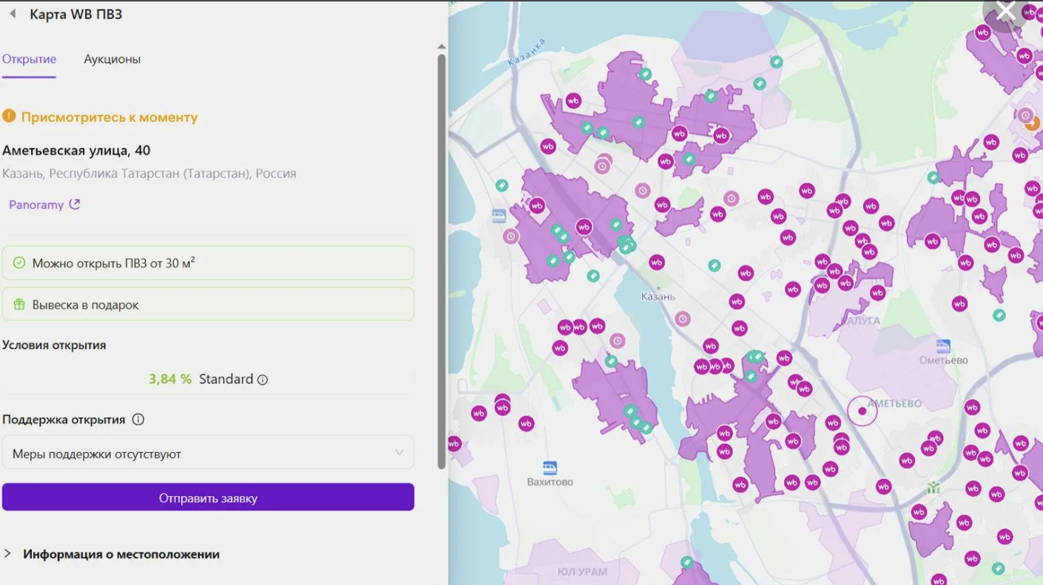Click the Можно открыть ПВЗ от 30 м² text
This screenshot has width=1043, height=585.
click(114, 263)
